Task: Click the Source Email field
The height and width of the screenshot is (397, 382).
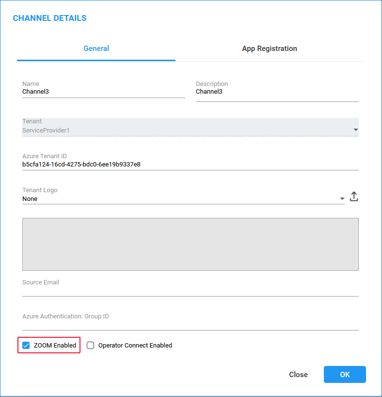Action: tap(190, 290)
